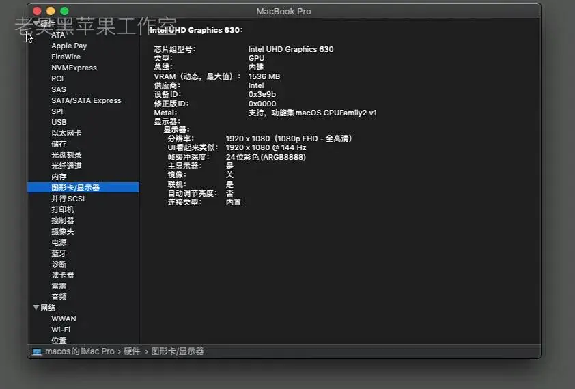
Task: Select 音频 in the sidebar
Action: [59, 297]
